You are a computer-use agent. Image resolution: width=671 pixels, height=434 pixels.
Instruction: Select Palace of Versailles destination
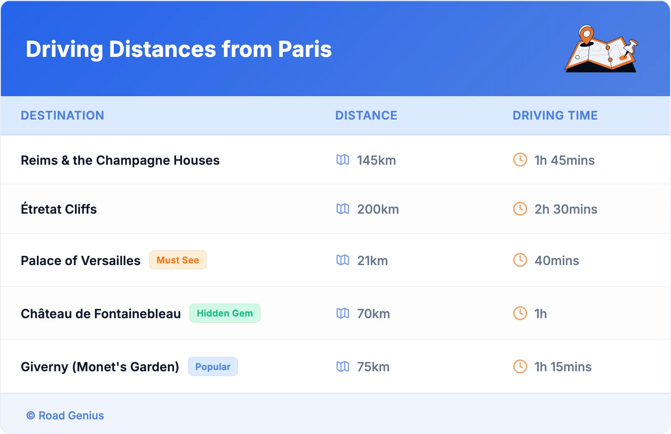[81, 260]
